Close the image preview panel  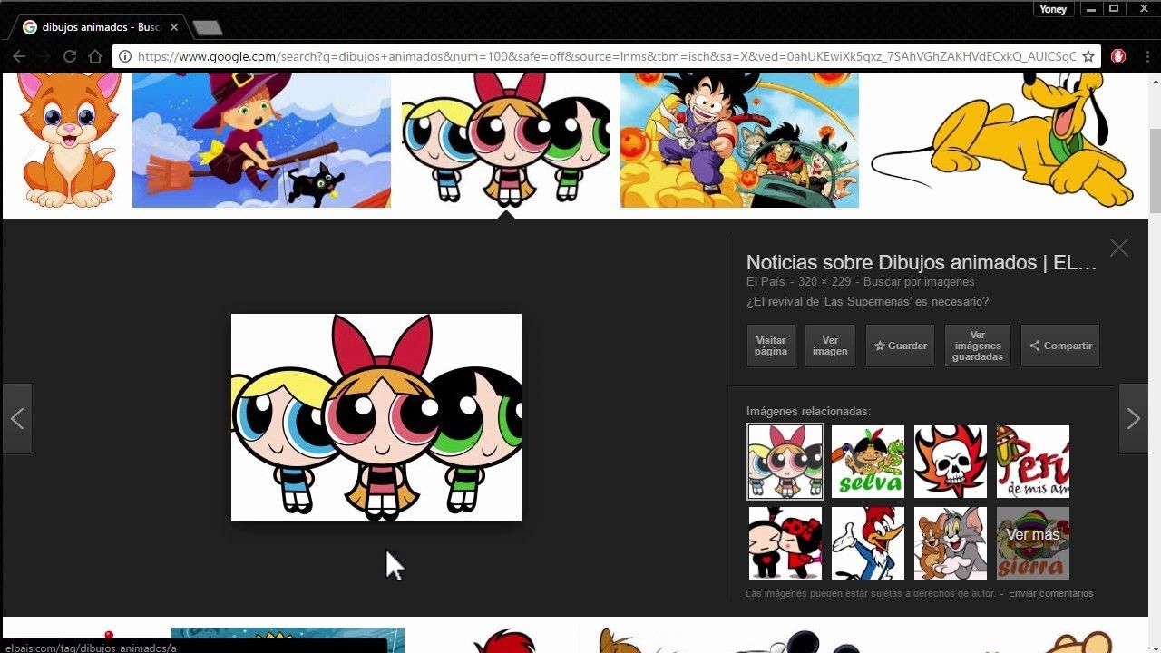coord(1119,248)
